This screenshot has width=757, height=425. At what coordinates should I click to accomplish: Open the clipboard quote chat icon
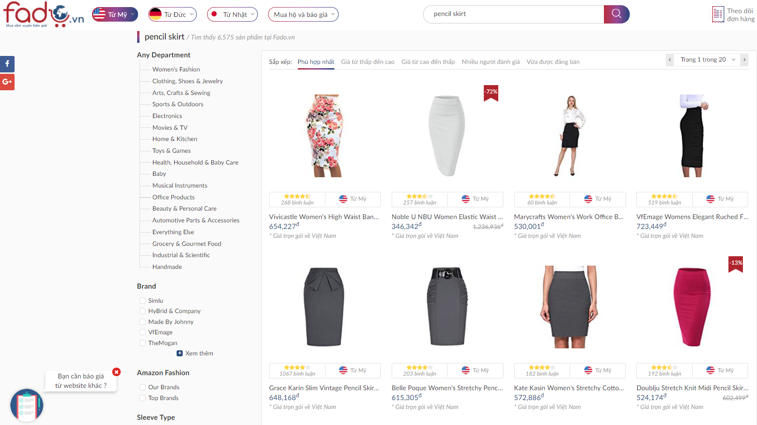coord(27,405)
